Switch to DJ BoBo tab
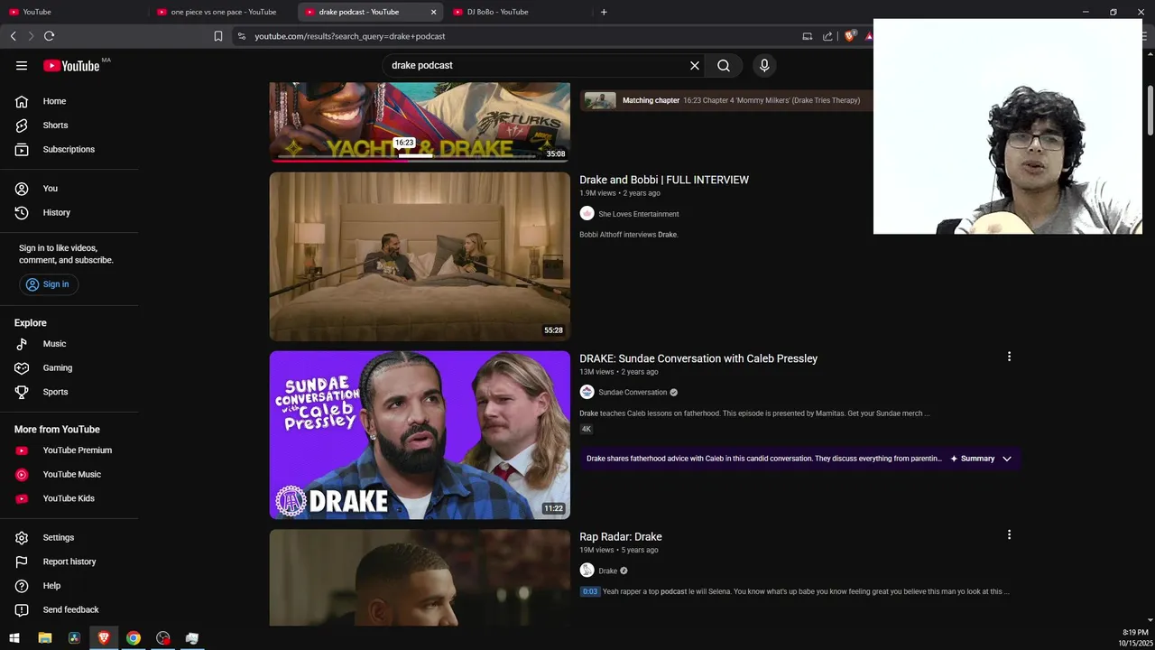The width and height of the screenshot is (1155, 650). pyautogui.click(x=519, y=12)
